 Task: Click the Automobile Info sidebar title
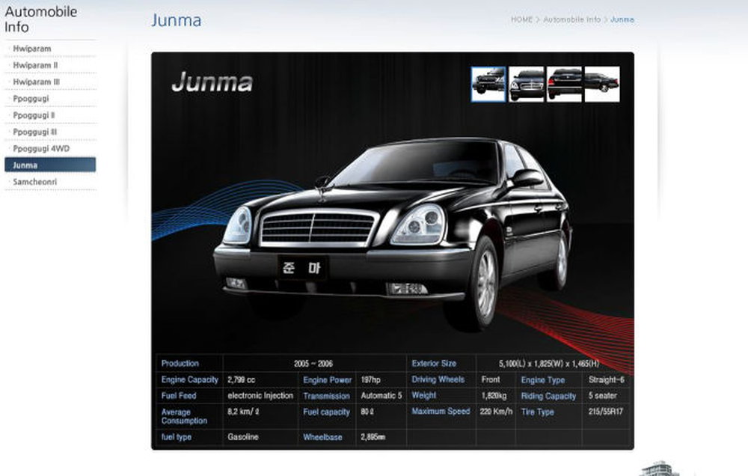pos(40,19)
